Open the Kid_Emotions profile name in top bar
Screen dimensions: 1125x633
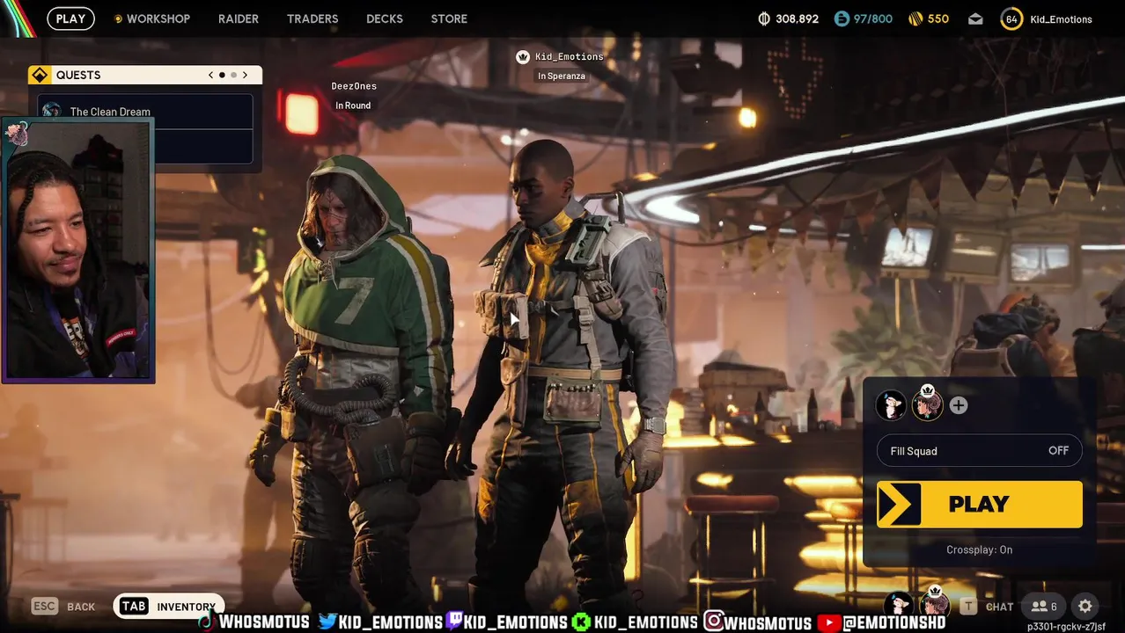[x=1061, y=19]
